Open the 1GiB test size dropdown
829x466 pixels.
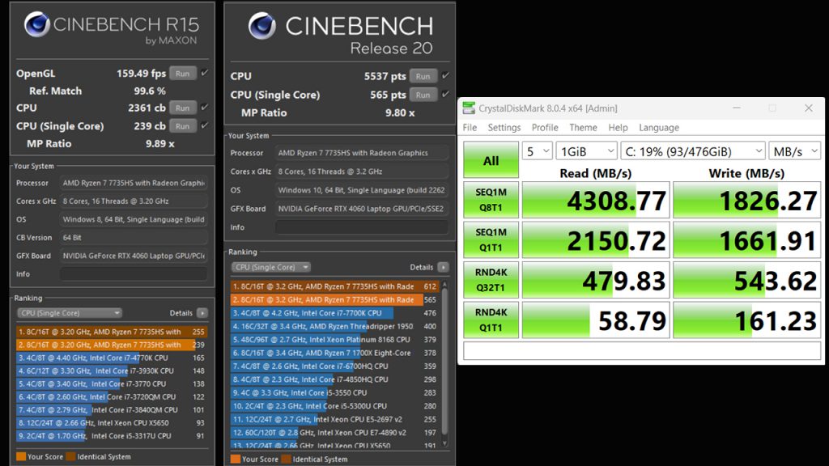[586, 151]
